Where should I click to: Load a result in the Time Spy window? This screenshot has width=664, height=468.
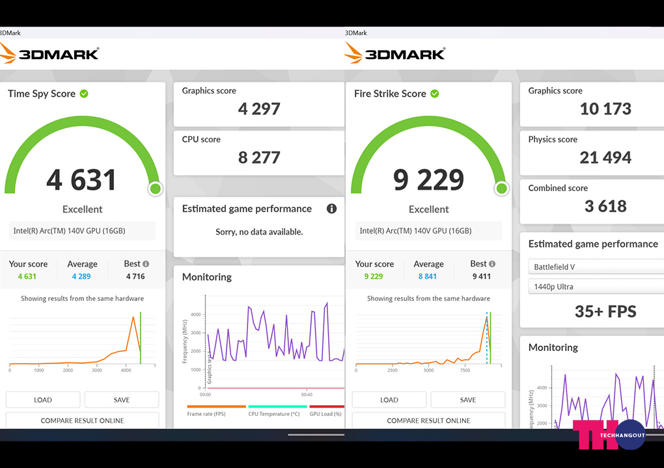tap(43, 400)
